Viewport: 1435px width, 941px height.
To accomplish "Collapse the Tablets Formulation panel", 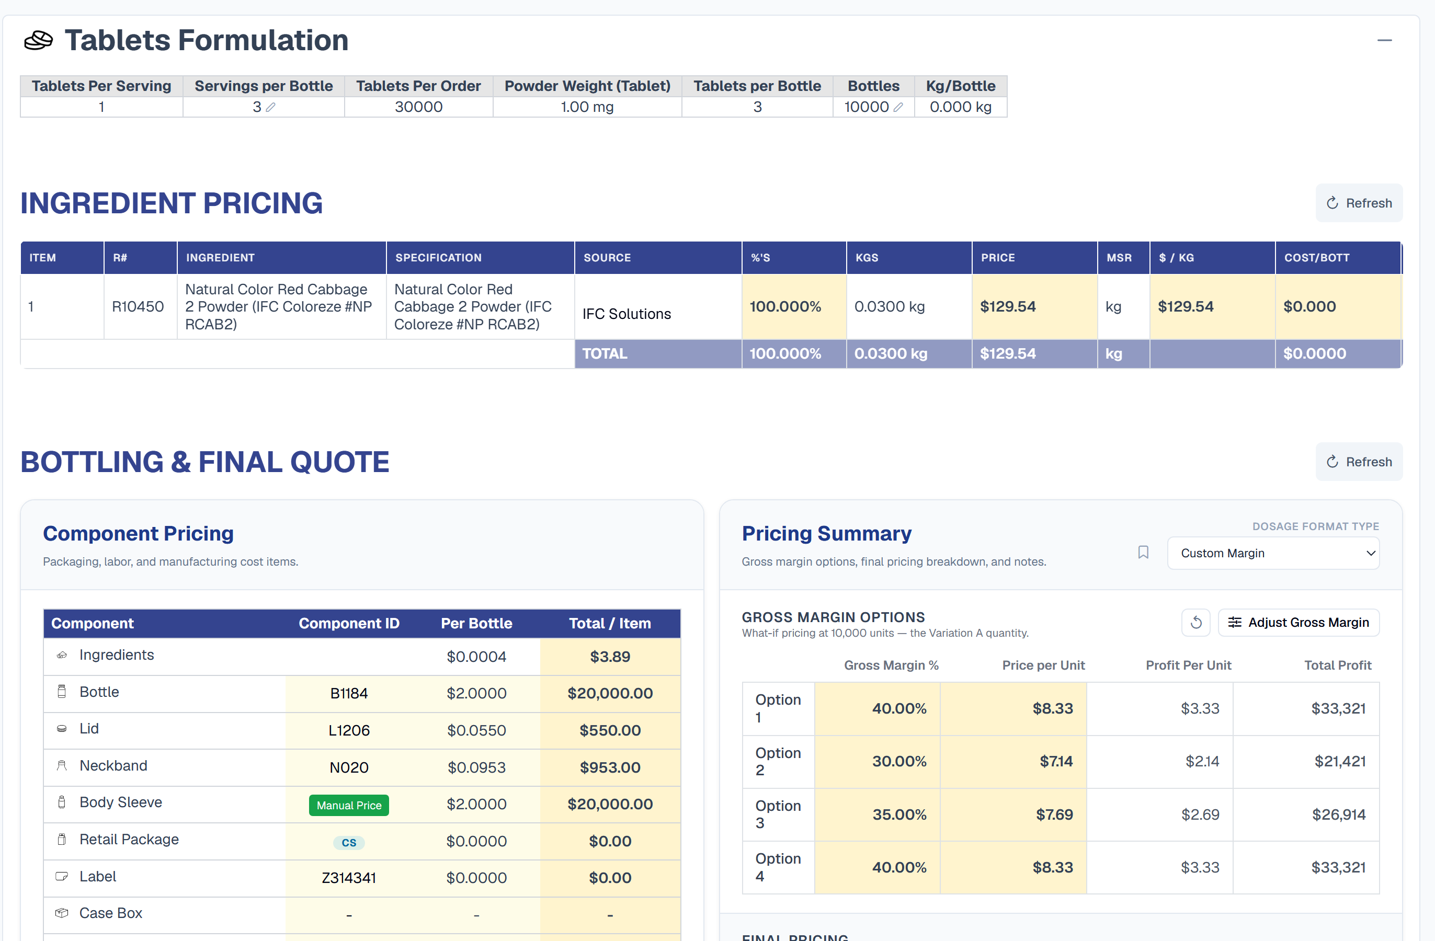I will click(x=1384, y=40).
